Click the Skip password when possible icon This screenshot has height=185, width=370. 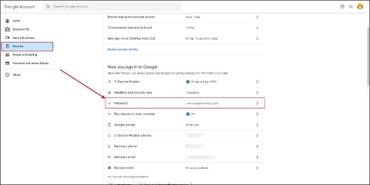coord(109,114)
